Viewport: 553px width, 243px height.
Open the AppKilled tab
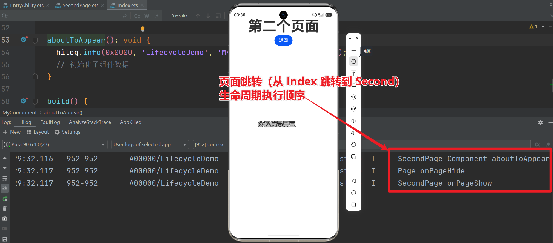(x=131, y=122)
